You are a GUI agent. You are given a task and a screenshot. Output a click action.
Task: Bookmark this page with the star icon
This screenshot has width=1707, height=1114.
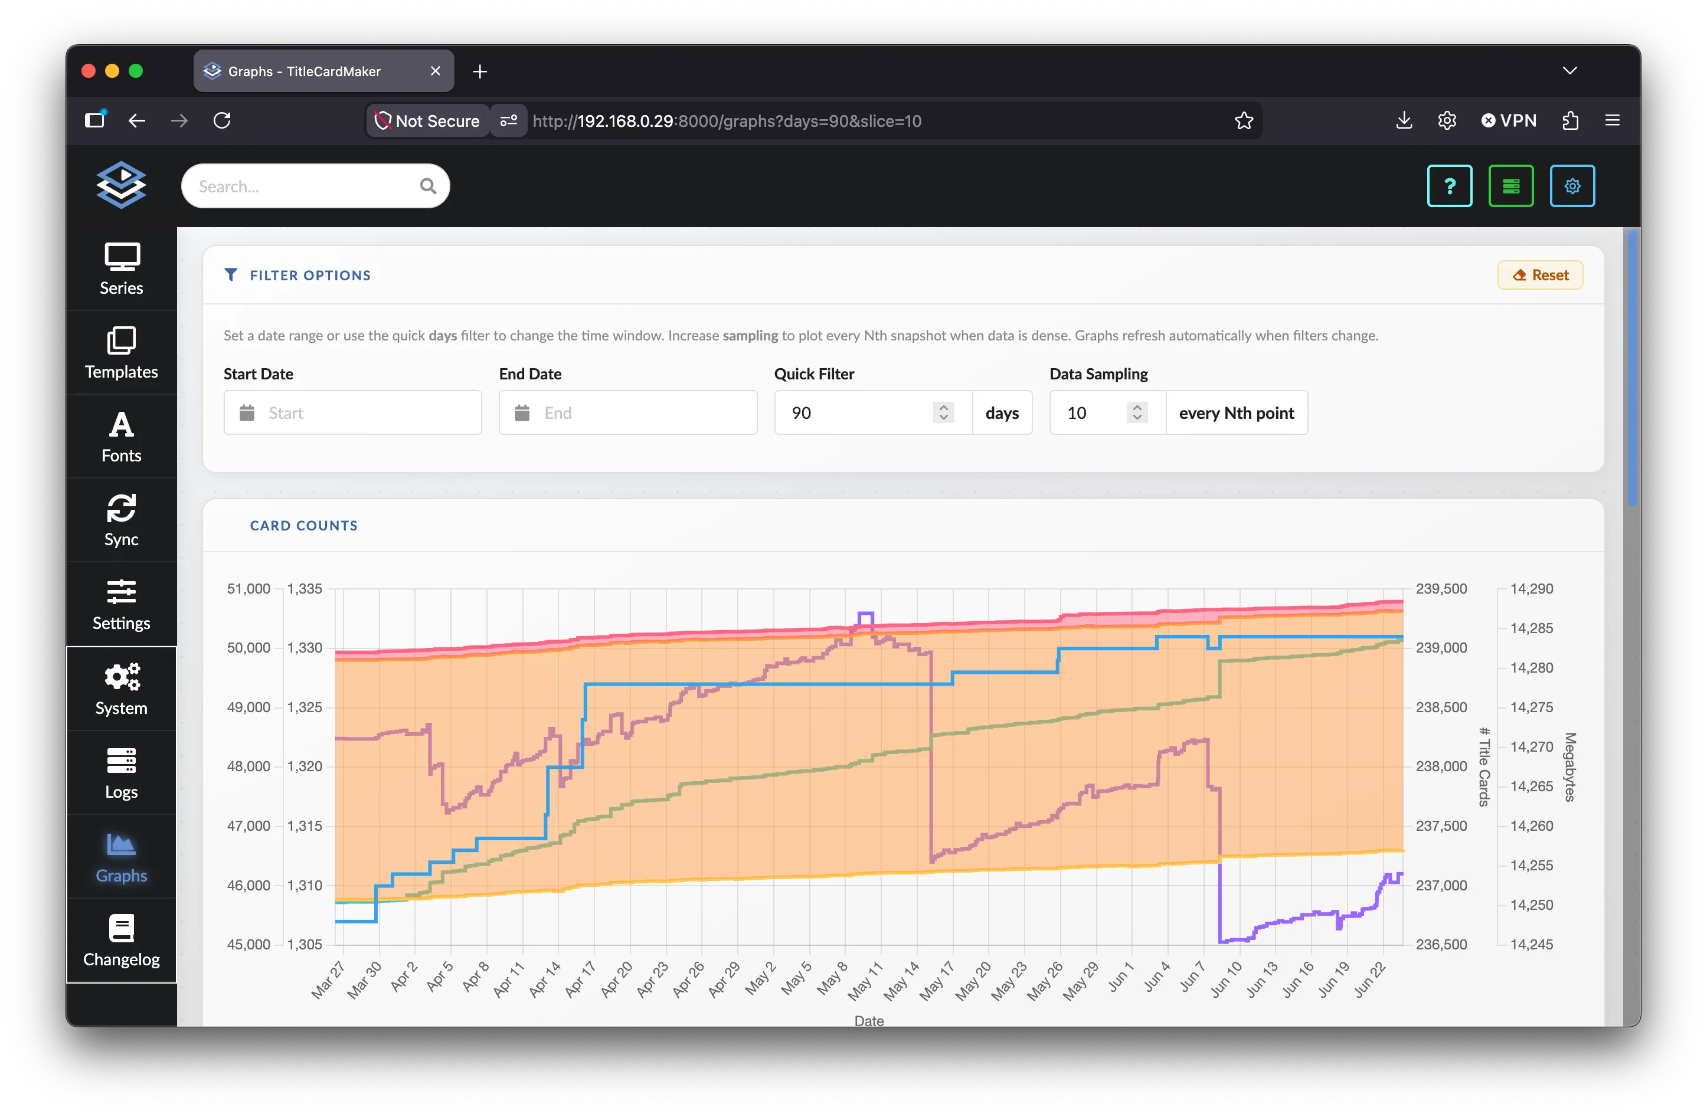point(1244,120)
